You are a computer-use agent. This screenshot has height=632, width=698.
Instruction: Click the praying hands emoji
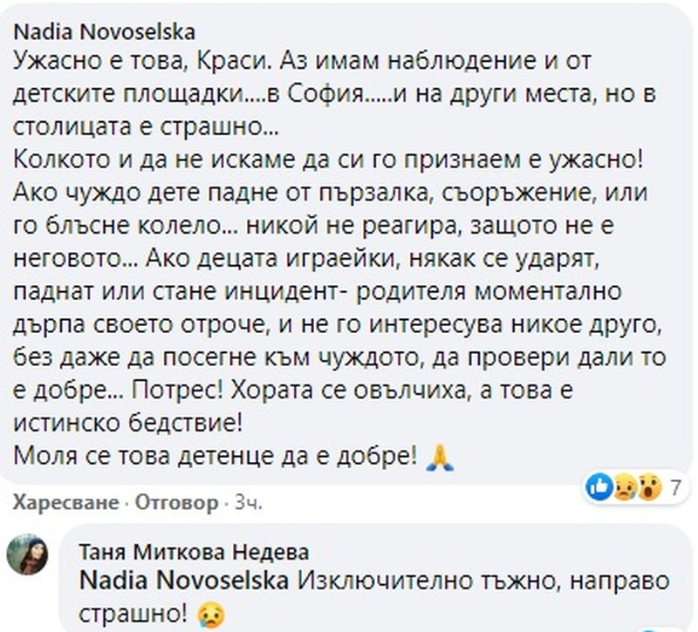point(441,459)
